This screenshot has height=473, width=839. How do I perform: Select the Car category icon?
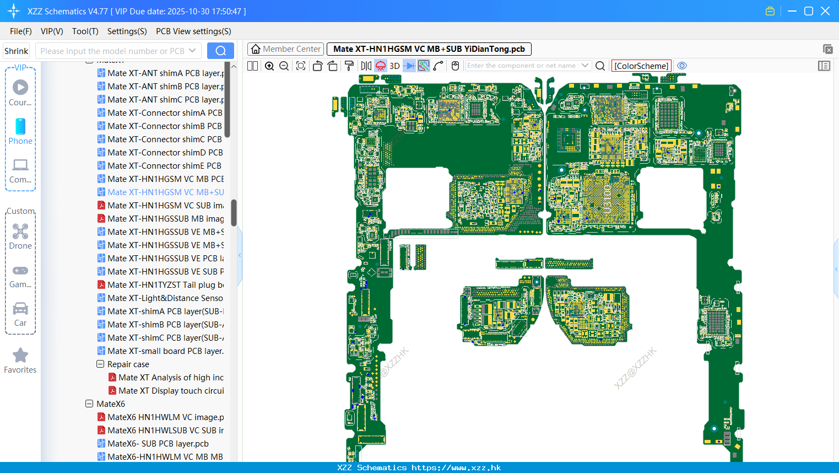coord(20,313)
